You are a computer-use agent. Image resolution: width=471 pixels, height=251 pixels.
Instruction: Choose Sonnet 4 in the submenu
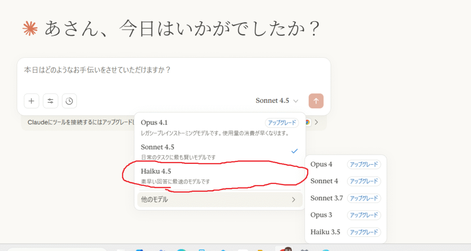(x=324, y=181)
